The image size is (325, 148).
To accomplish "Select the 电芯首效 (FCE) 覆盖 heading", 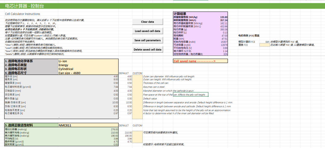I will point(249,36).
